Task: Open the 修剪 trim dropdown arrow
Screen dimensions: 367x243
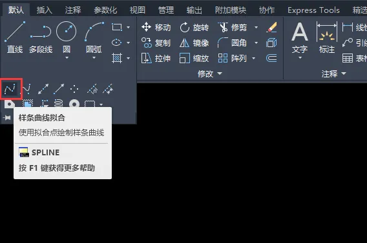Action: [x=256, y=27]
